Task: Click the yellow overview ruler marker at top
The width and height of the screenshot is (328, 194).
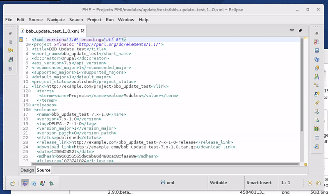Action: coord(305,38)
